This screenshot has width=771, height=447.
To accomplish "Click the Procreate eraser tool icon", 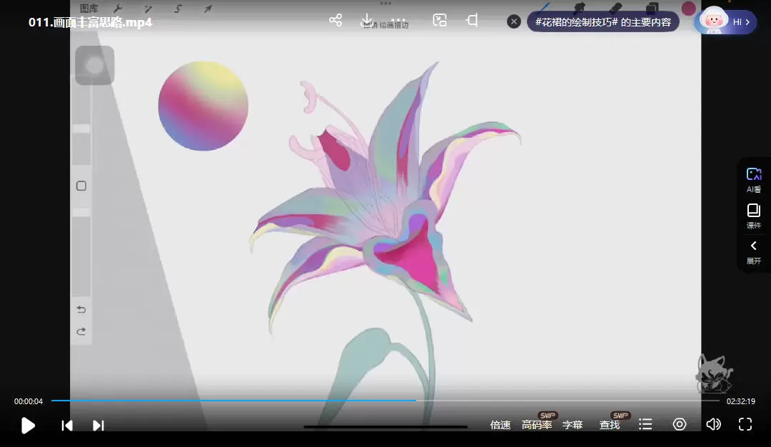I will [x=615, y=8].
